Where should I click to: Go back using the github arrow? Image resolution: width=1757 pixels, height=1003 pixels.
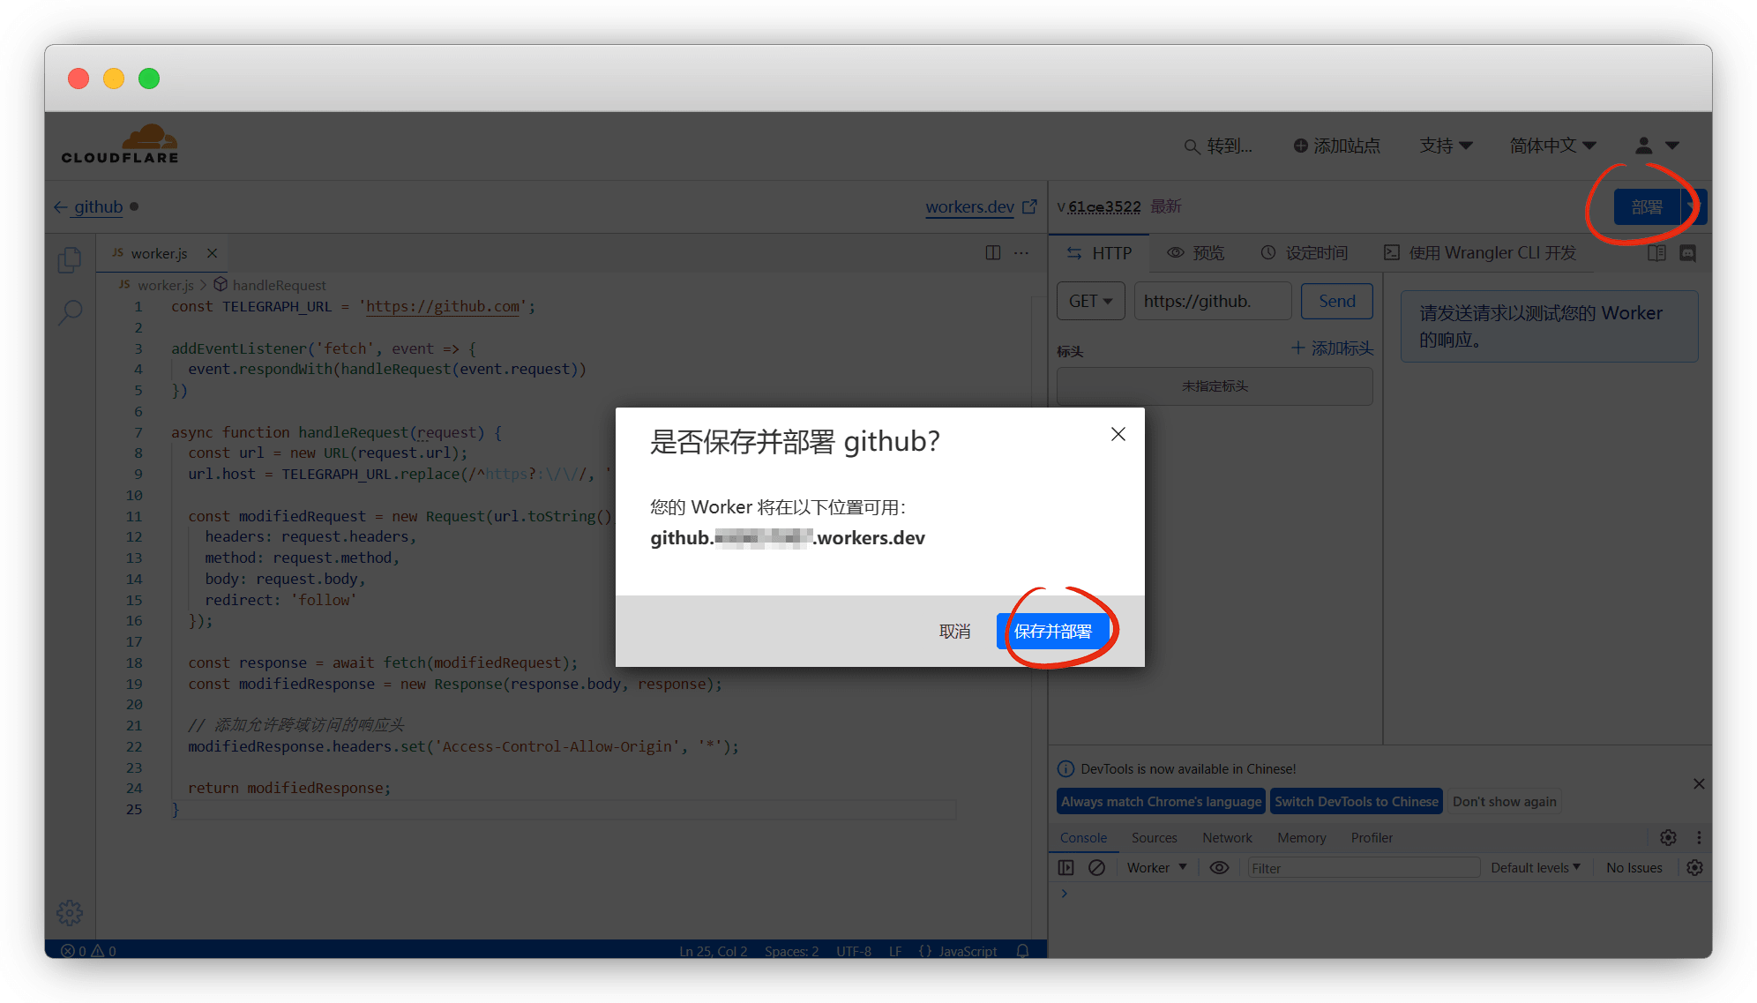click(x=61, y=206)
